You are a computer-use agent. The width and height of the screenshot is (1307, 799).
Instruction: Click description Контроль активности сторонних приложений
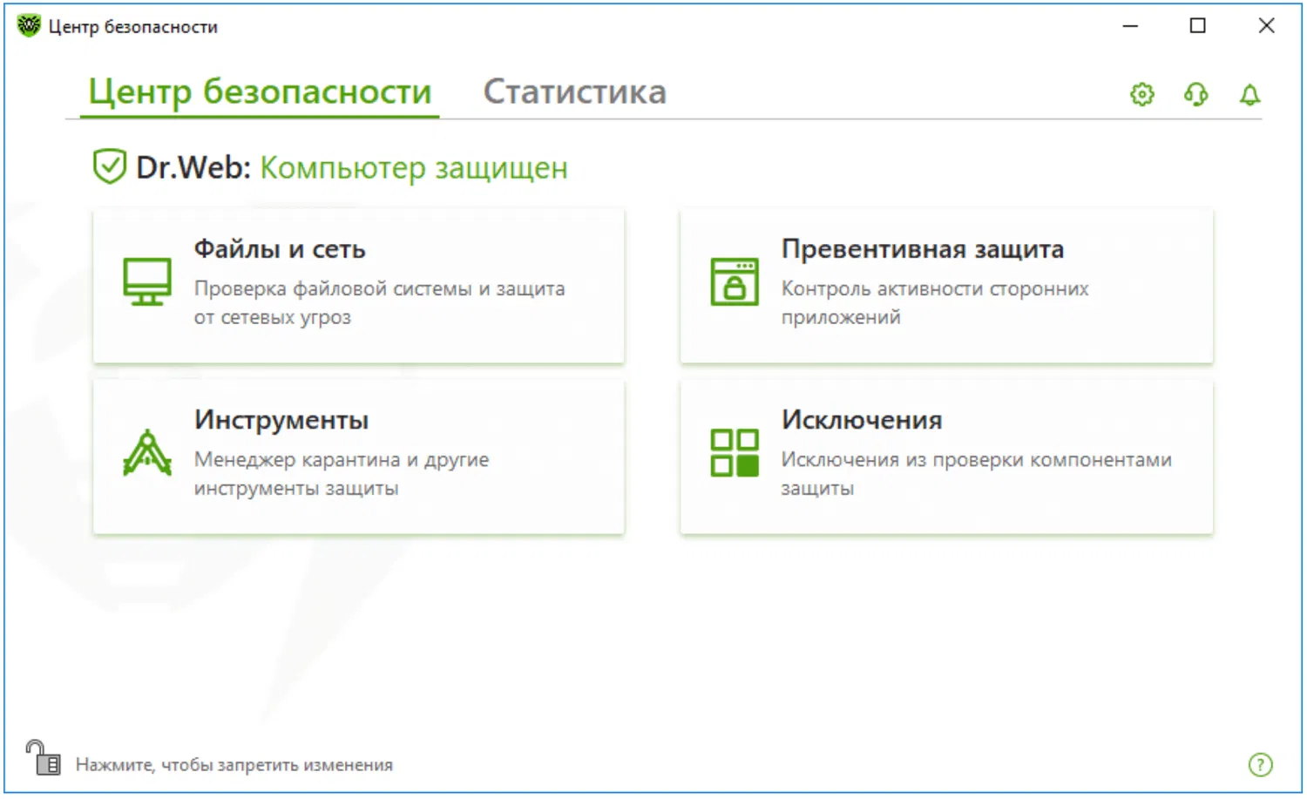coord(935,302)
